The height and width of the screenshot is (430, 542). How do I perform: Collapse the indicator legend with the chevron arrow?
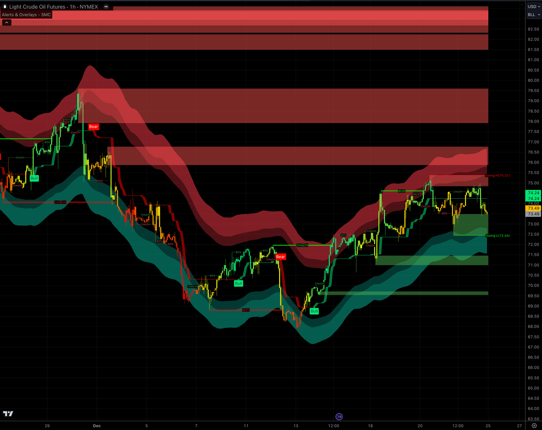pyautogui.click(x=6, y=22)
